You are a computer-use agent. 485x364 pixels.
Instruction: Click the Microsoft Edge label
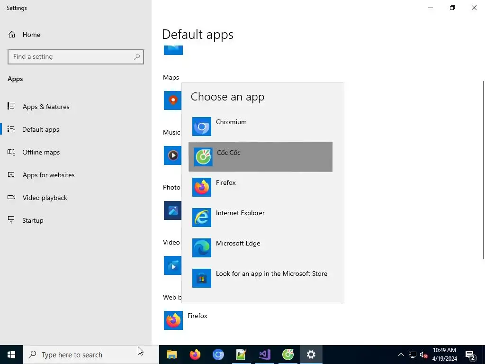point(238,243)
